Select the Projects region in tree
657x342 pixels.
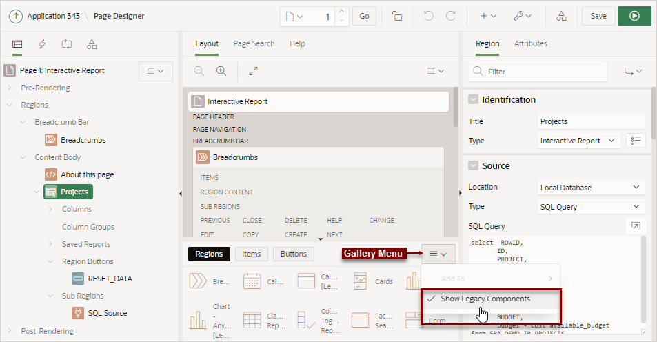[x=68, y=192]
